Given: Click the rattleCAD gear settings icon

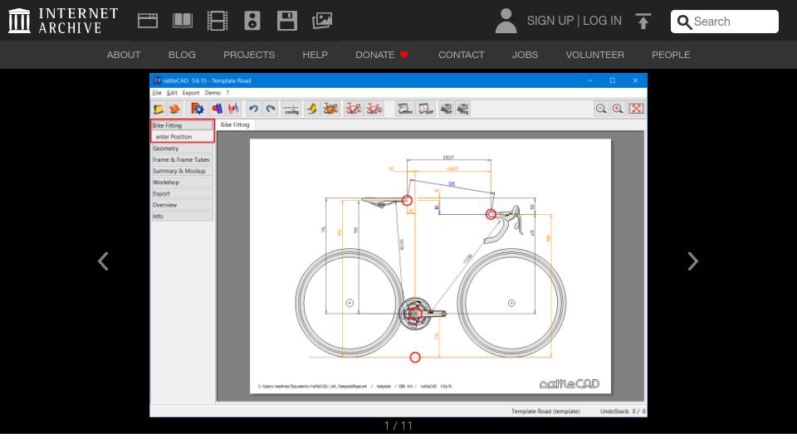Looking at the screenshot, I should [198, 109].
